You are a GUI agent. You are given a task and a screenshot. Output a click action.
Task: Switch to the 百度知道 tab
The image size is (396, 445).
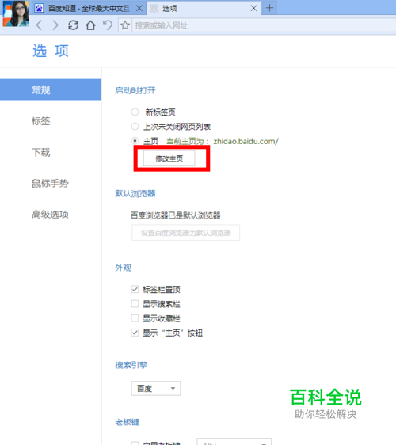pyautogui.click(x=89, y=8)
